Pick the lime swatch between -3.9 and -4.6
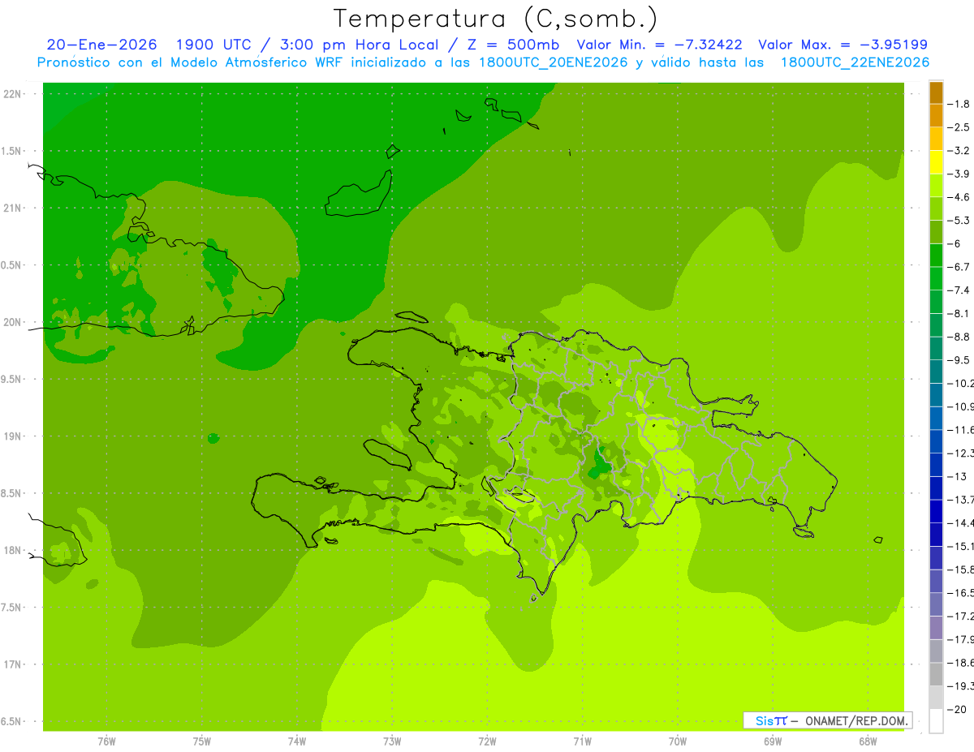The image size is (974, 752). [x=936, y=186]
